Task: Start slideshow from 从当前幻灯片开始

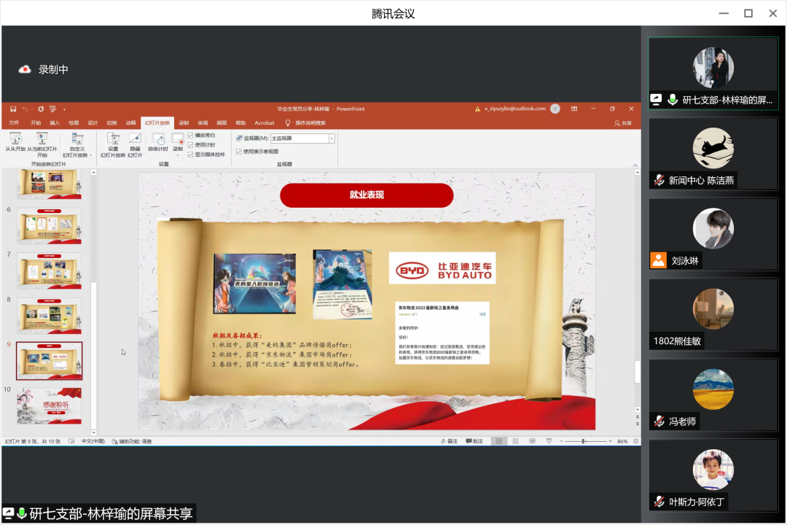Action: (x=42, y=144)
